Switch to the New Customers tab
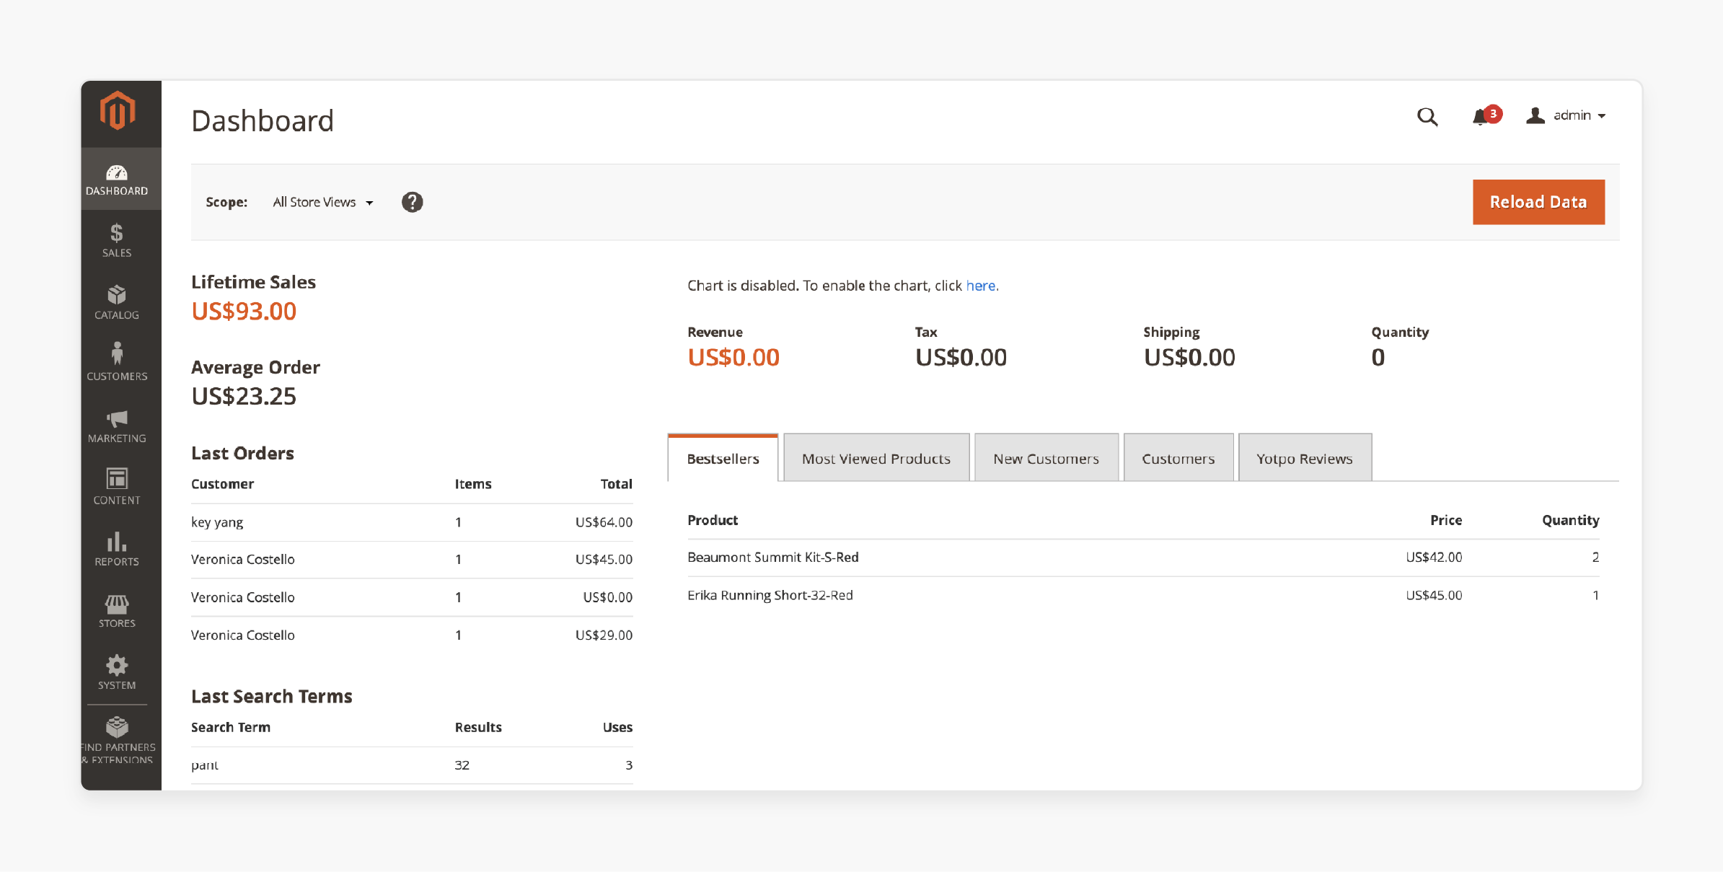This screenshot has width=1723, height=872. [1046, 458]
